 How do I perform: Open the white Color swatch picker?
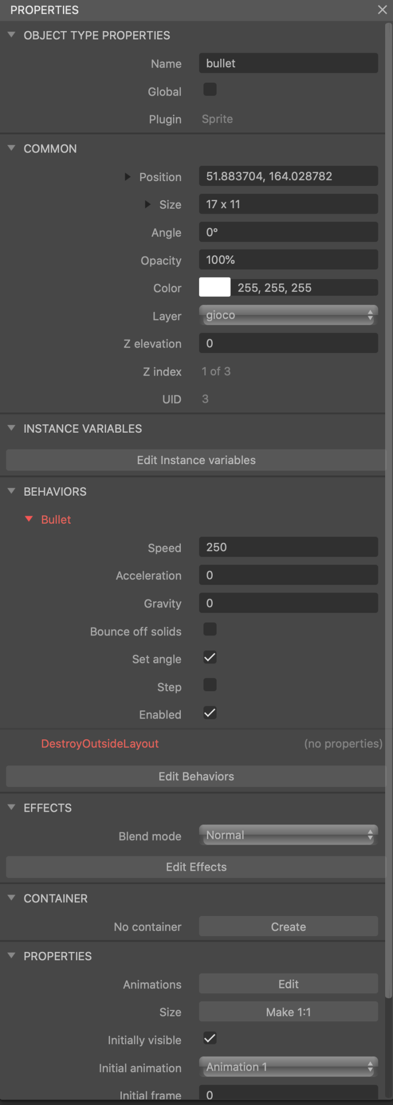[215, 287]
